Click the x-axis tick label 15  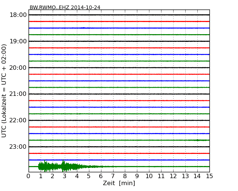point(209,176)
